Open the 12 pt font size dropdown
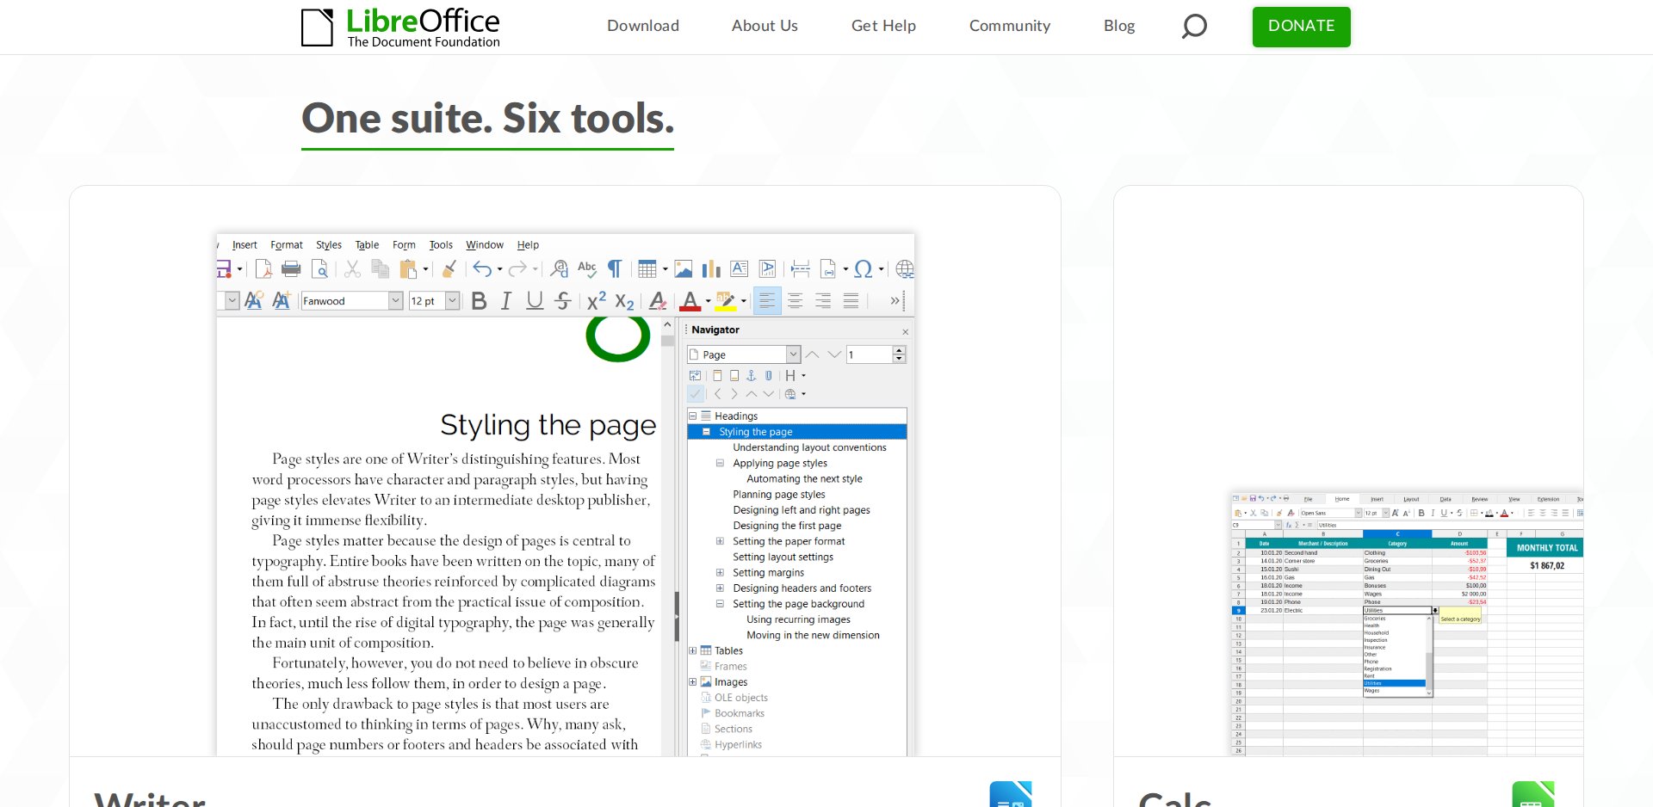This screenshot has width=1653, height=807. coord(452,300)
